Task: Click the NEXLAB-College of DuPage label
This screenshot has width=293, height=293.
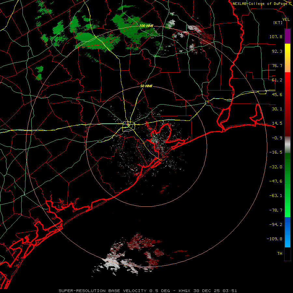Action: pyautogui.click(x=260, y=4)
